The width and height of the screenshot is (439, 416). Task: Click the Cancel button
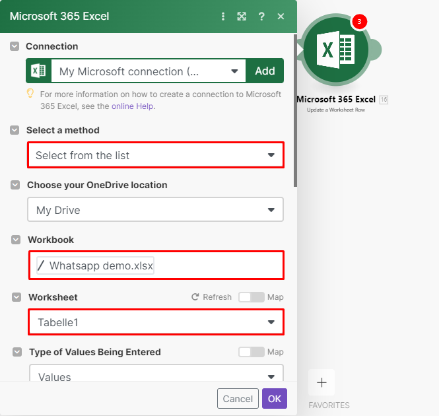tap(238, 398)
